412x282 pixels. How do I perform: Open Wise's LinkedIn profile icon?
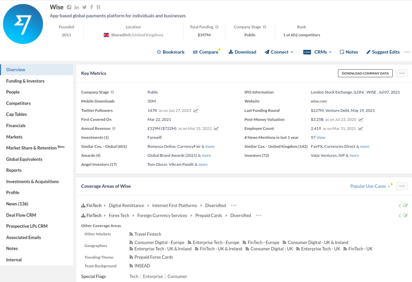(x=77, y=7)
